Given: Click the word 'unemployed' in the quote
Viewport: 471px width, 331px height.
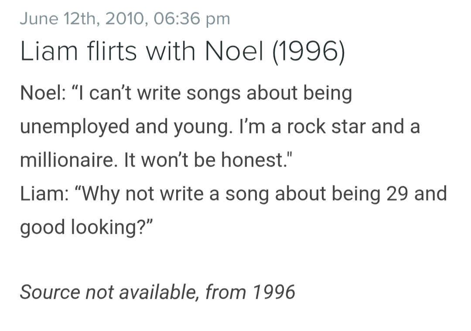Looking at the screenshot, I should 75,127.
